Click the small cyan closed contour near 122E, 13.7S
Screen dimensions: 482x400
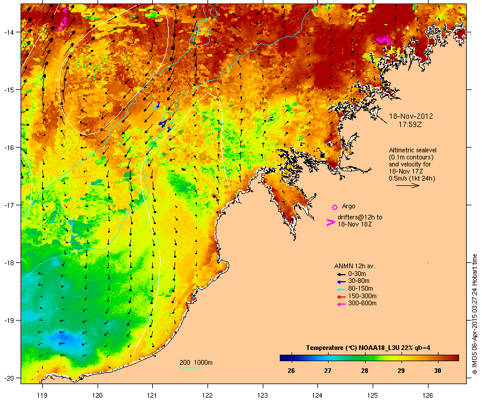point(213,12)
